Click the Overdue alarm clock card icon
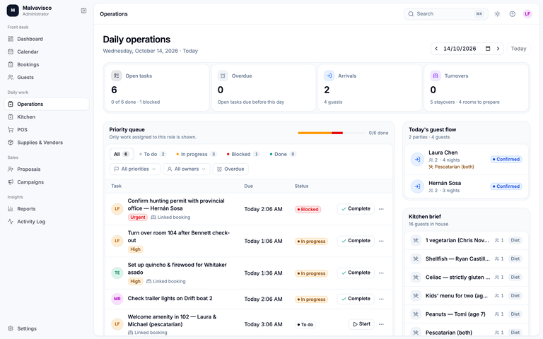The height and width of the screenshot is (339, 543). pos(223,76)
